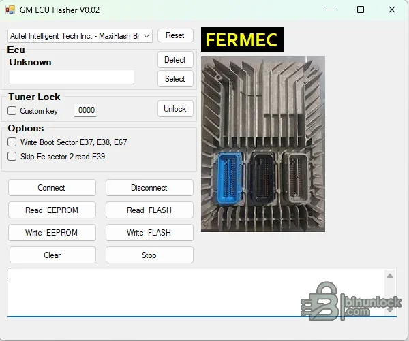
Task: Click the FERMEC logo banner
Action: coord(242,39)
